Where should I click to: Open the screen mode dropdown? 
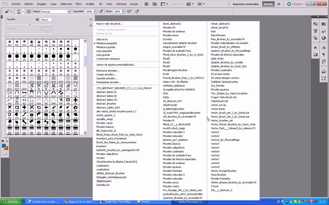coord(201,4)
